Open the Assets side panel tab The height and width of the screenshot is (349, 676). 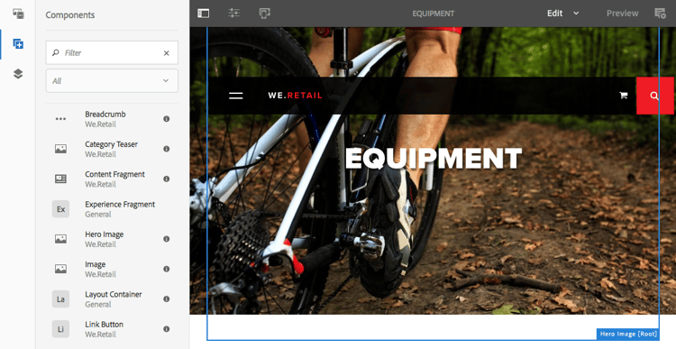(18, 14)
